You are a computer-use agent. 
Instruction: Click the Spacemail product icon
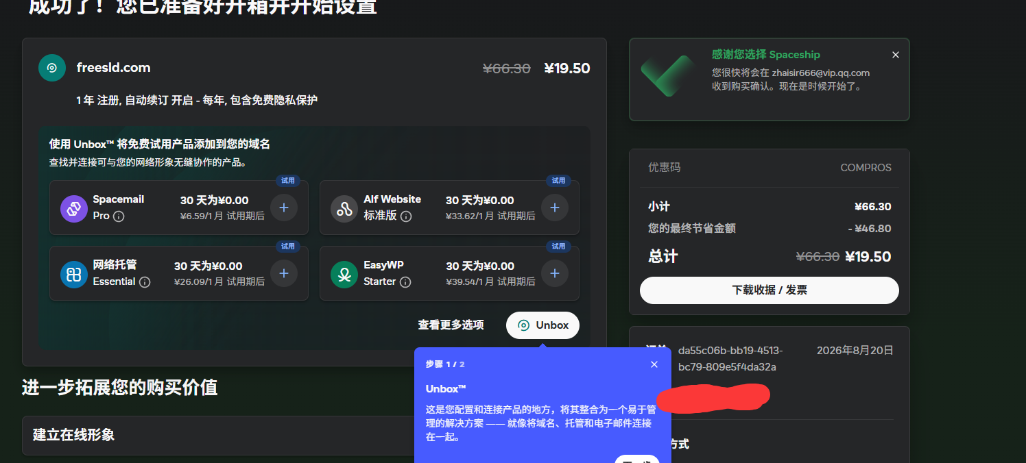[74, 208]
